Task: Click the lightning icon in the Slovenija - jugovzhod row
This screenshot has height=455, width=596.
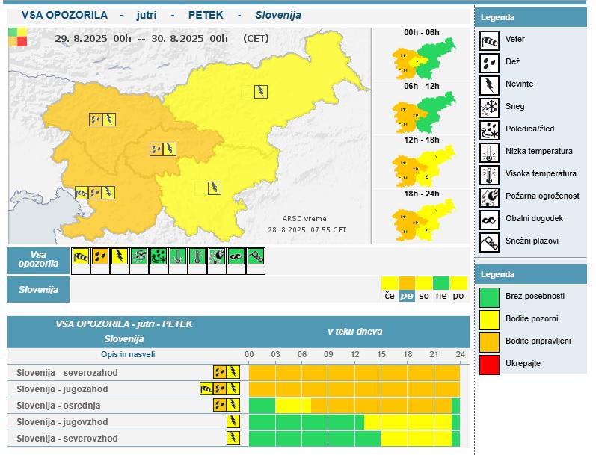Action: [233, 421]
